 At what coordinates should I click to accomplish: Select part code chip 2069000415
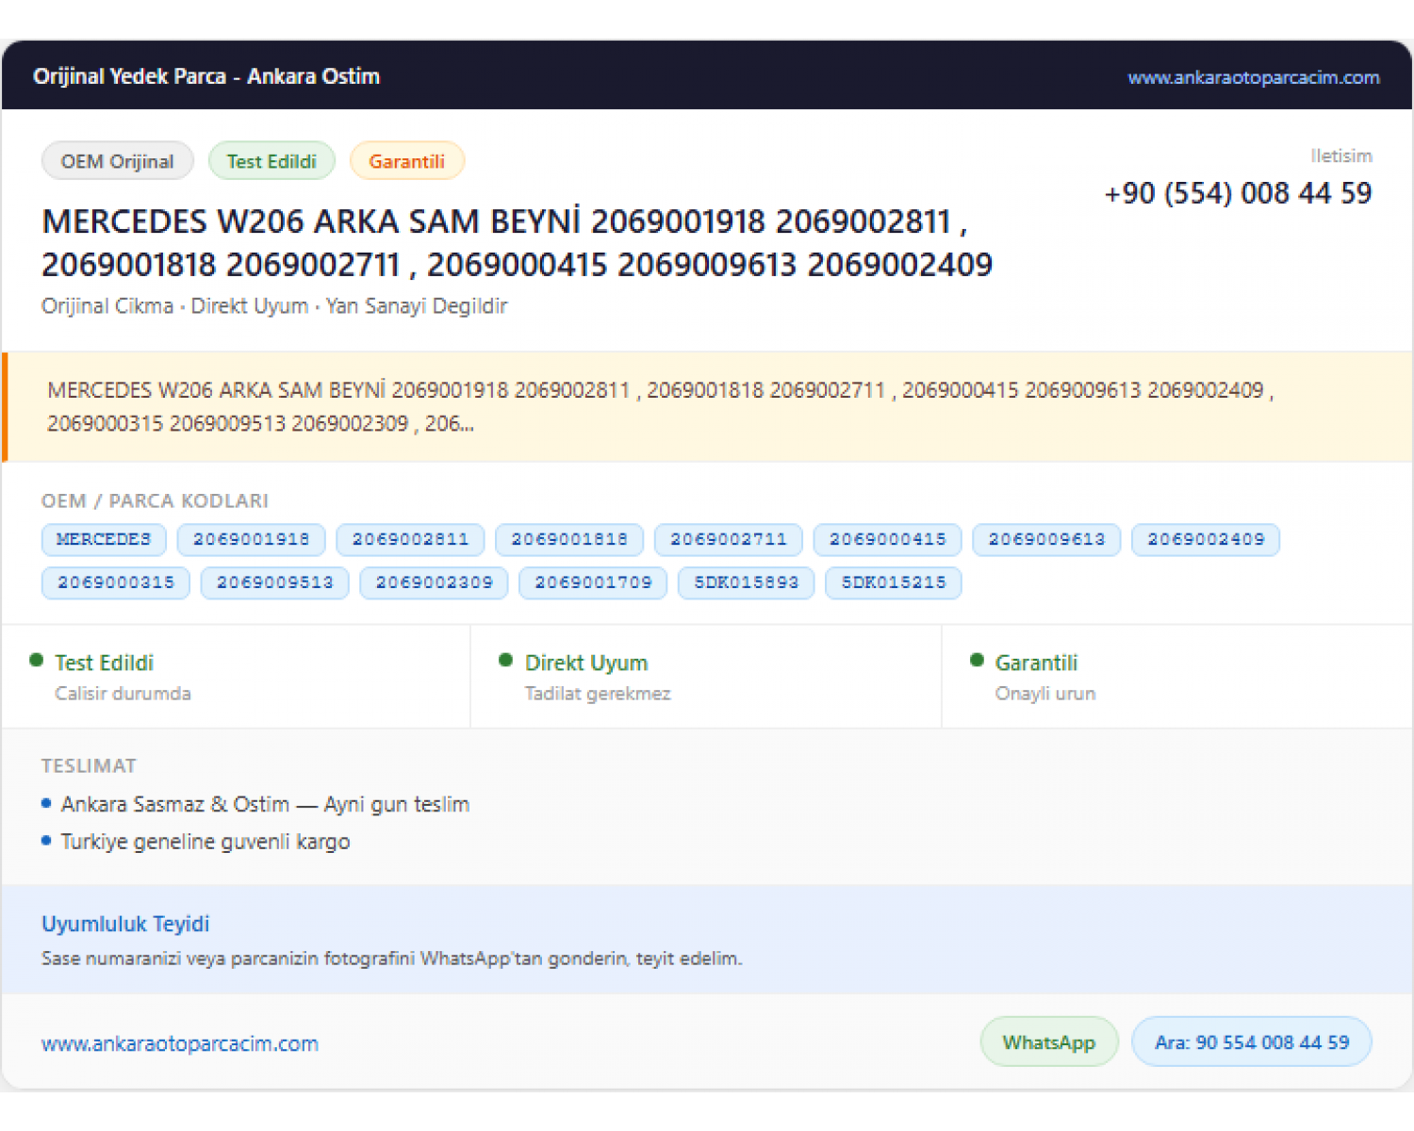887,539
